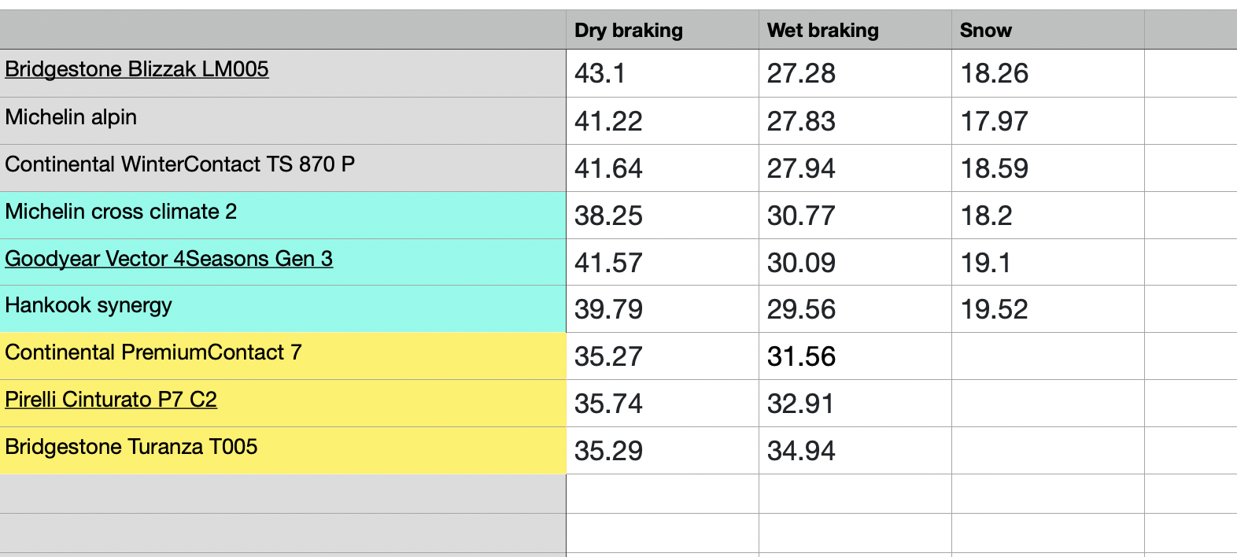The height and width of the screenshot is (557, 1237).
Task: Select empty Snow cell for Pirelli row
Action: point(1047,404)
